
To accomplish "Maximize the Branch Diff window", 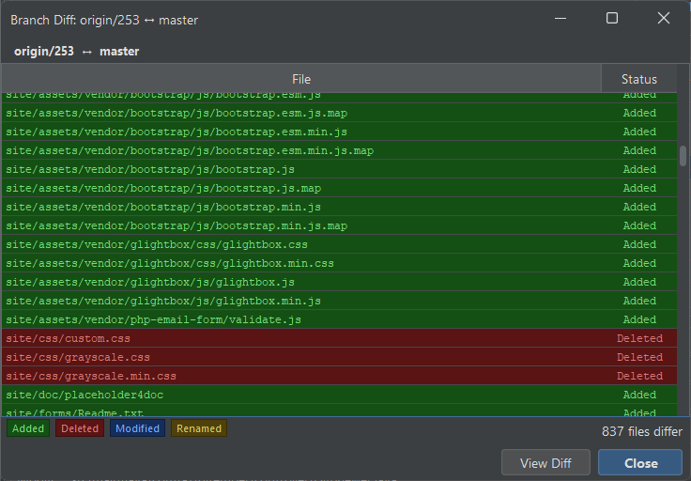I will (612, 19).
